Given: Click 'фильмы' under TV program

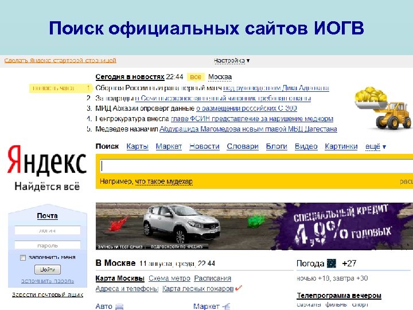Looking at the screenshot, I should point(336,305).
